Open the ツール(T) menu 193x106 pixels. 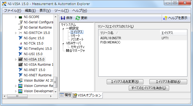click(x=61, y=11)
